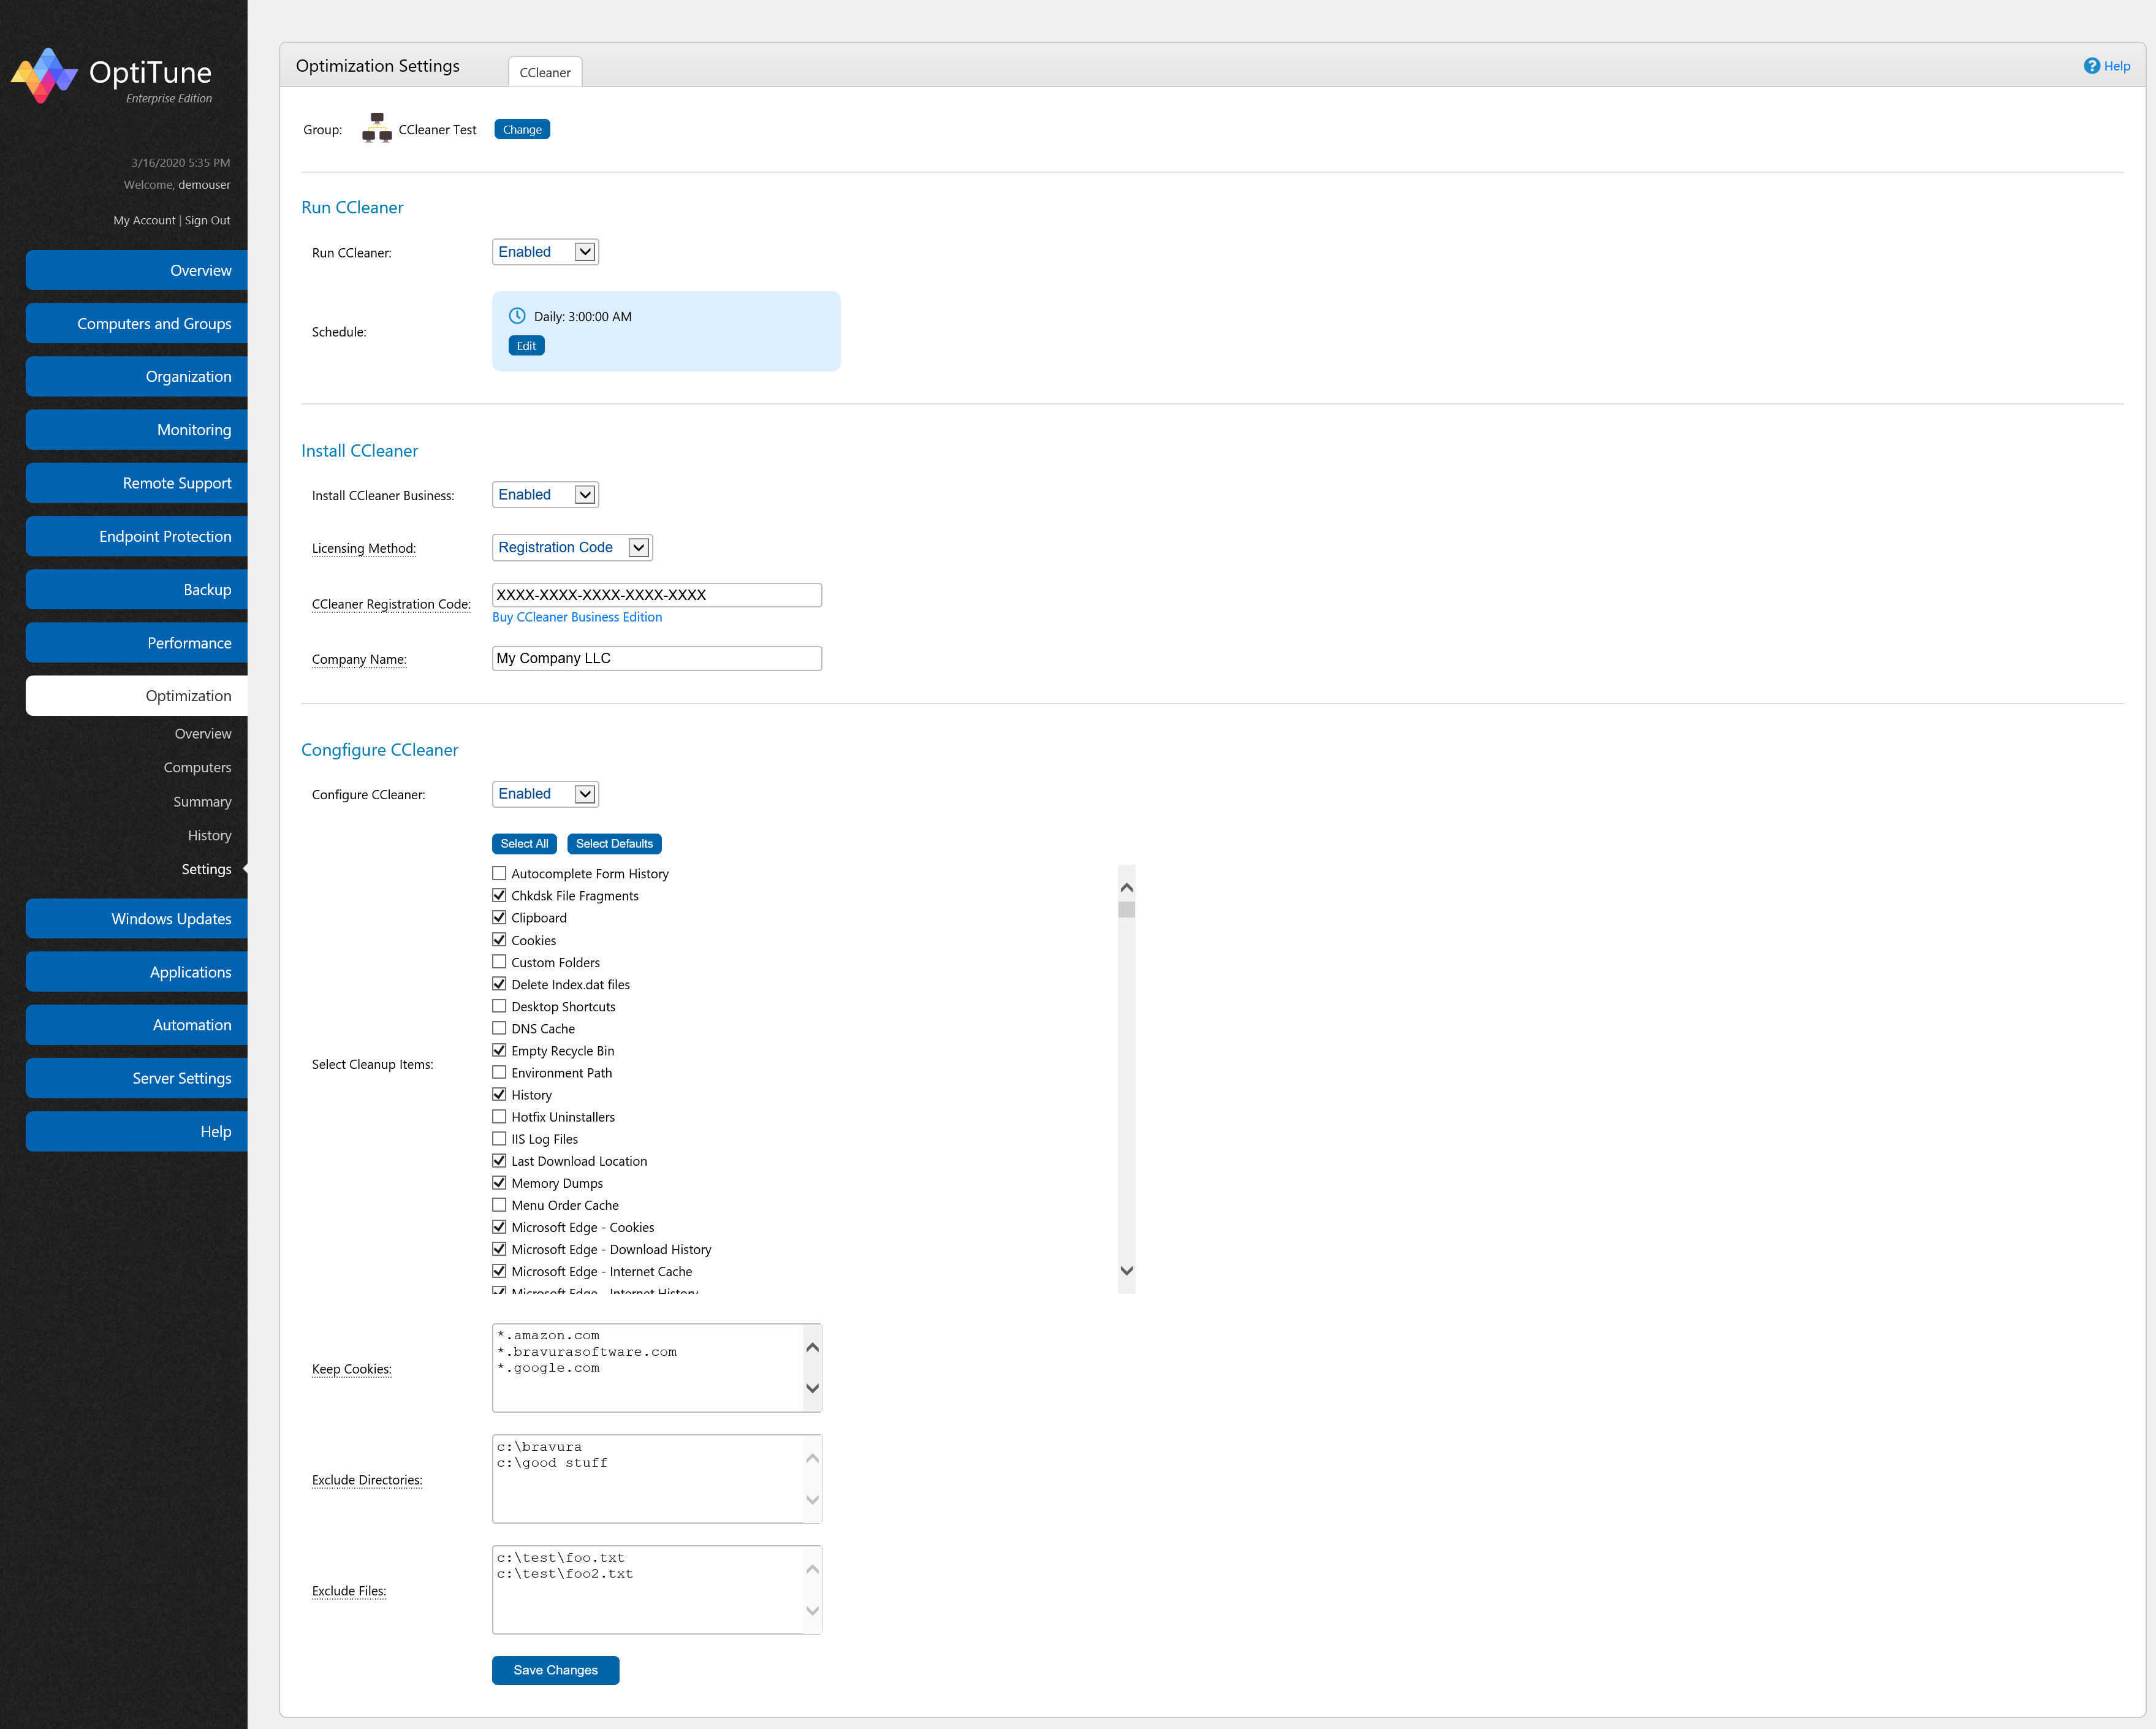Viewport: 2156px width, 1729px height.
Task: Toggle the Cookies checkbox
Action: [499, 940]
